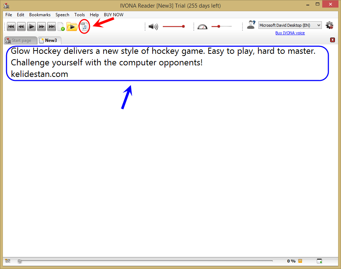Expand the Microsoft David Desktop voice dropdown
Viewport: 341px width, 269px height.
(x=290, y=25)
